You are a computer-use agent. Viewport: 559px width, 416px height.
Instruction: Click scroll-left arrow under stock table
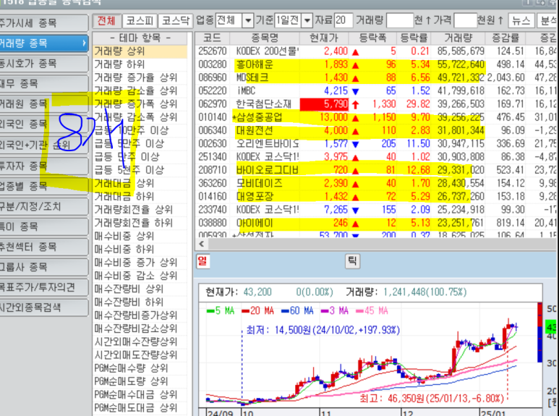202,244
